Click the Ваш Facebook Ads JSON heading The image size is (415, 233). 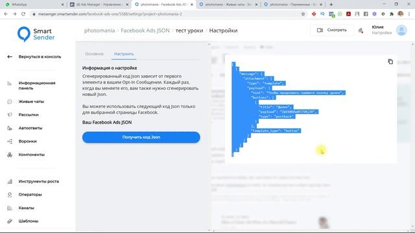click(107, 122)
